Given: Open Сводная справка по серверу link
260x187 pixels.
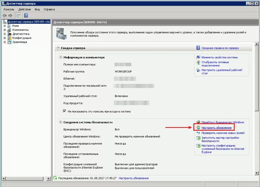Looking at the screenshot, I should tap(220, 48).
